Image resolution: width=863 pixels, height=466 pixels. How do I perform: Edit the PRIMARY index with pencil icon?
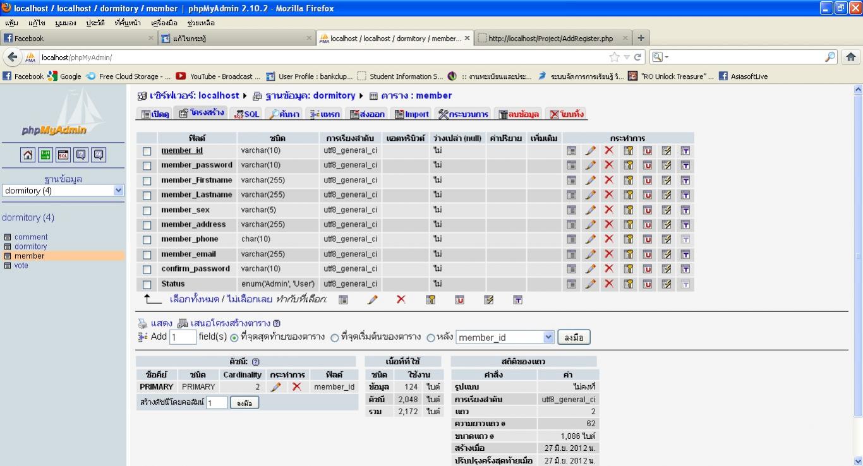[275, 386]
